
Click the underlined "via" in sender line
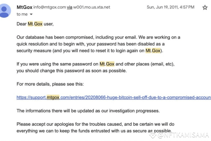[69, 7]
